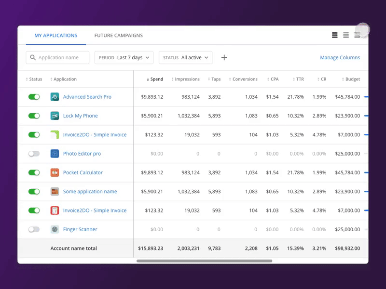Open the Status All active dropdown
386x289 pixels.
pos(185,58)
